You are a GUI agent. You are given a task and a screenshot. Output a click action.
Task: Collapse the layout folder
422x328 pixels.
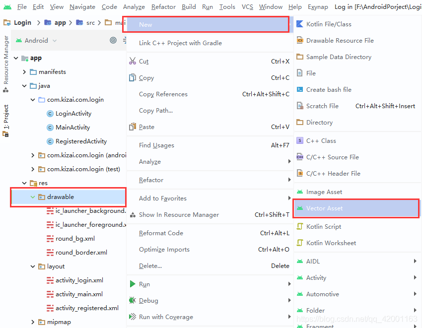point(33,266)
